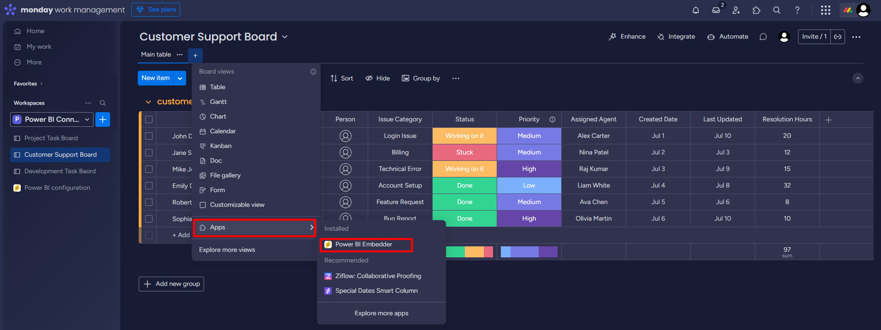The height and width of the screenshot is (330, 881).
Task: Open the nine-dot products switcher
Action: [x=826, y=10]
